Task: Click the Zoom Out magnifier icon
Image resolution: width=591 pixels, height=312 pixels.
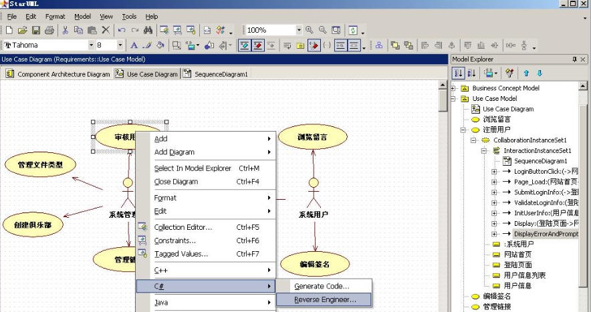Action: point(322,30)
